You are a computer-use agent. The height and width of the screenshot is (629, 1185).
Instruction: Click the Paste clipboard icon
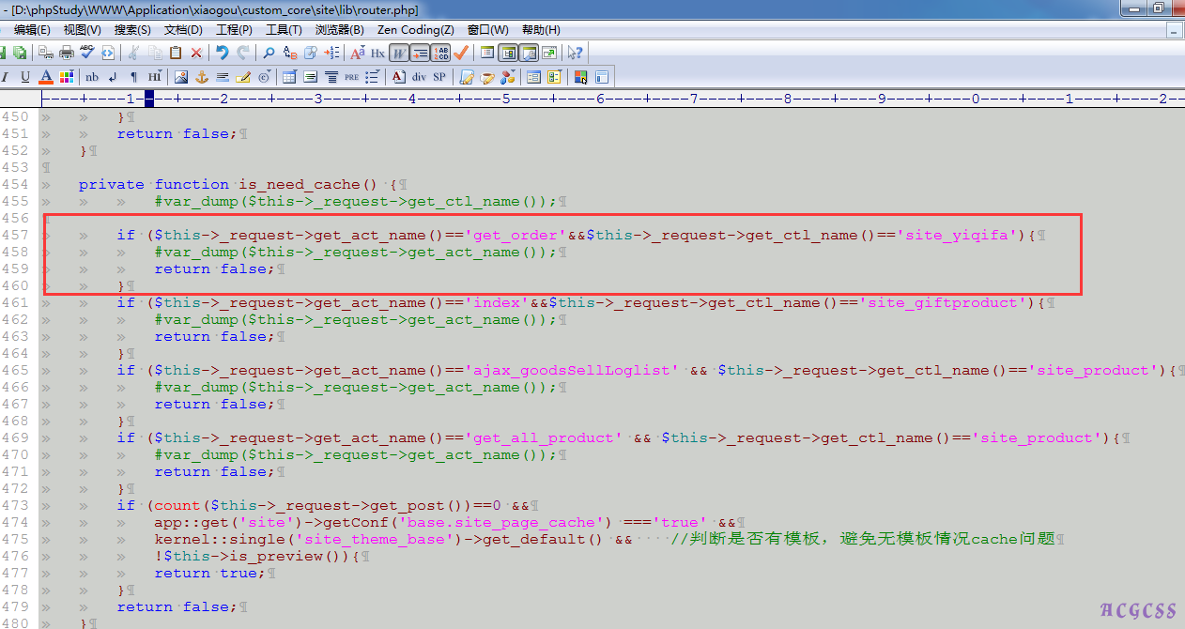(176, 54)
